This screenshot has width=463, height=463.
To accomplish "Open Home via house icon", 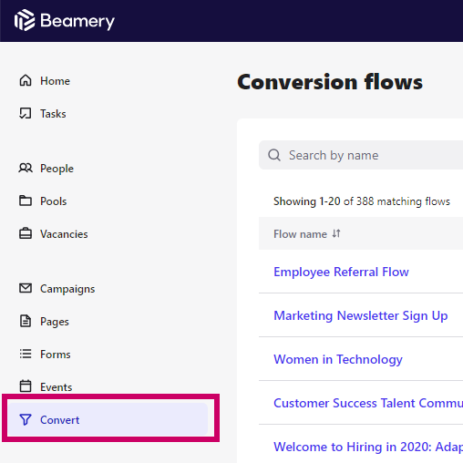I will (x=26, y=80).
